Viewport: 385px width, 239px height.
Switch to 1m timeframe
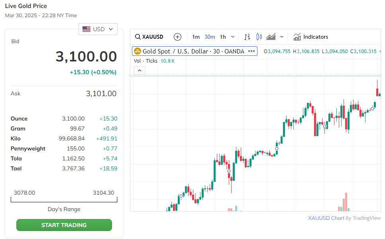[x=196, y=37]
